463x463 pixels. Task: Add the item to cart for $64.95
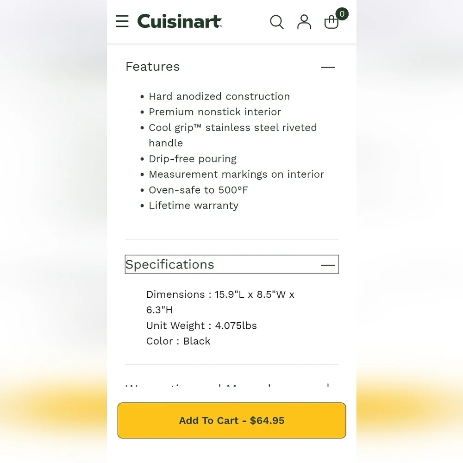tap(231, 420)
